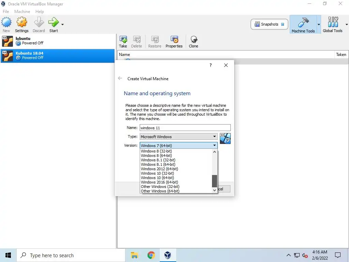Viewport: 349px width, 262px height.
Task: Click the back arrow in Create Virtual Machine
Action: [120, 78]
